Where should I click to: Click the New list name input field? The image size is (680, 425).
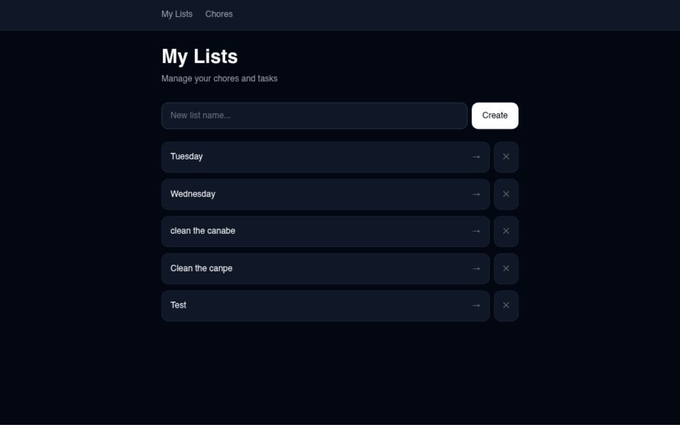(314, 116)
